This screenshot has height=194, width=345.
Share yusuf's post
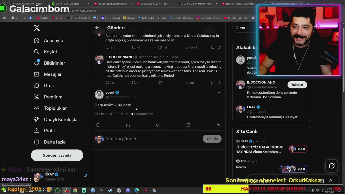point(218,125)
